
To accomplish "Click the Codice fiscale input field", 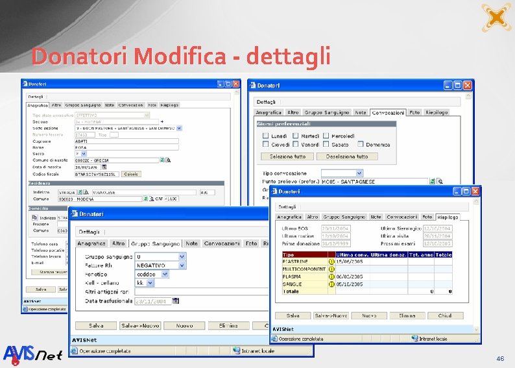I will point(97,174).
